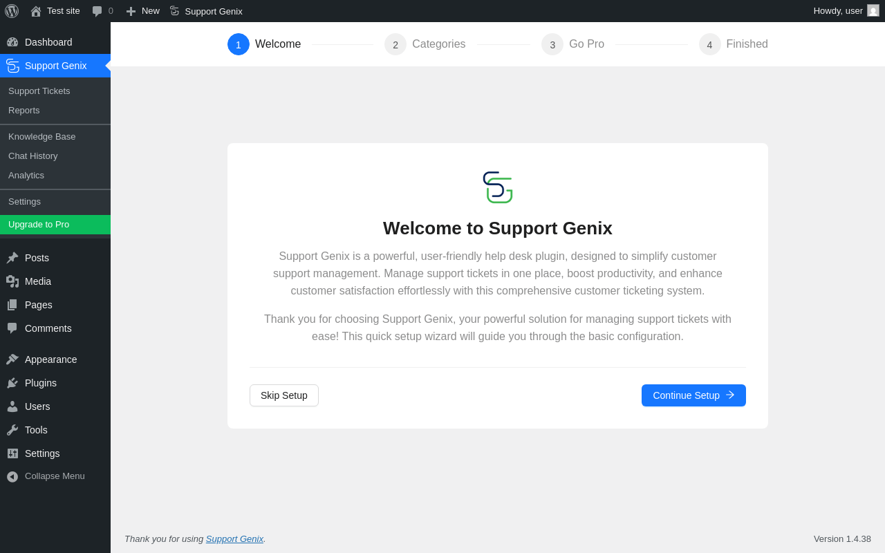Click the Continue Setup button

coord(693,395)
